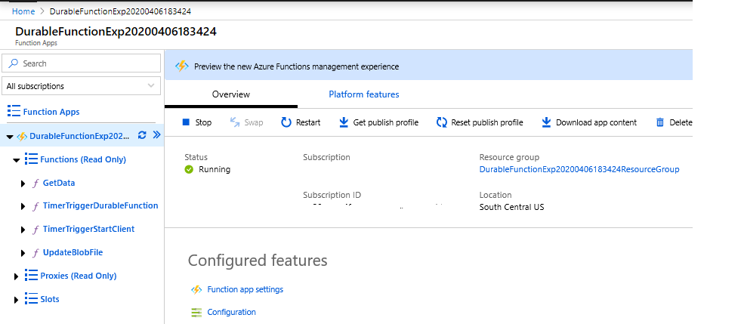
Task: Click into the sidebar Search field
Action: click(x=82, y=63)
